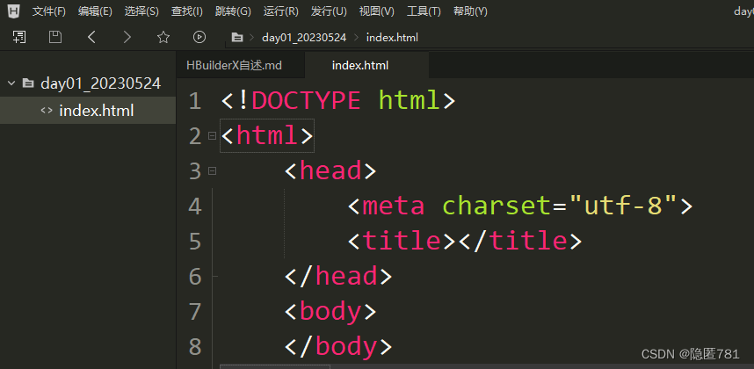The image size is (754, 369).
Task: Fold the html tag on line 2
Action: pyautogui.click(x=212, y=136)
